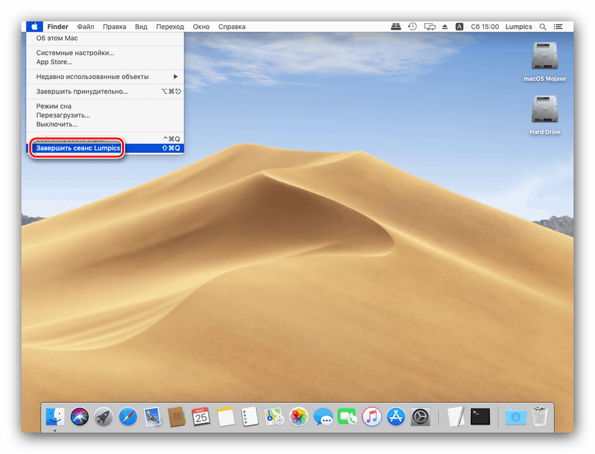Image resolution: width=595 pixels, height=454 pixels.
Task: Open TextEdit paper and pen icon in Dock
Action: click(456, 417)
